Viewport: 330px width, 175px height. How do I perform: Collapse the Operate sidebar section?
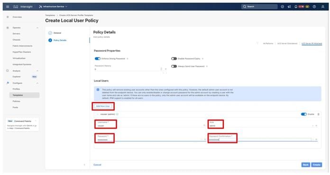pos(37,28)
